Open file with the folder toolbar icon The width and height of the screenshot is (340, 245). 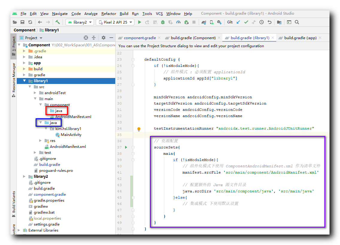[15, 22]
